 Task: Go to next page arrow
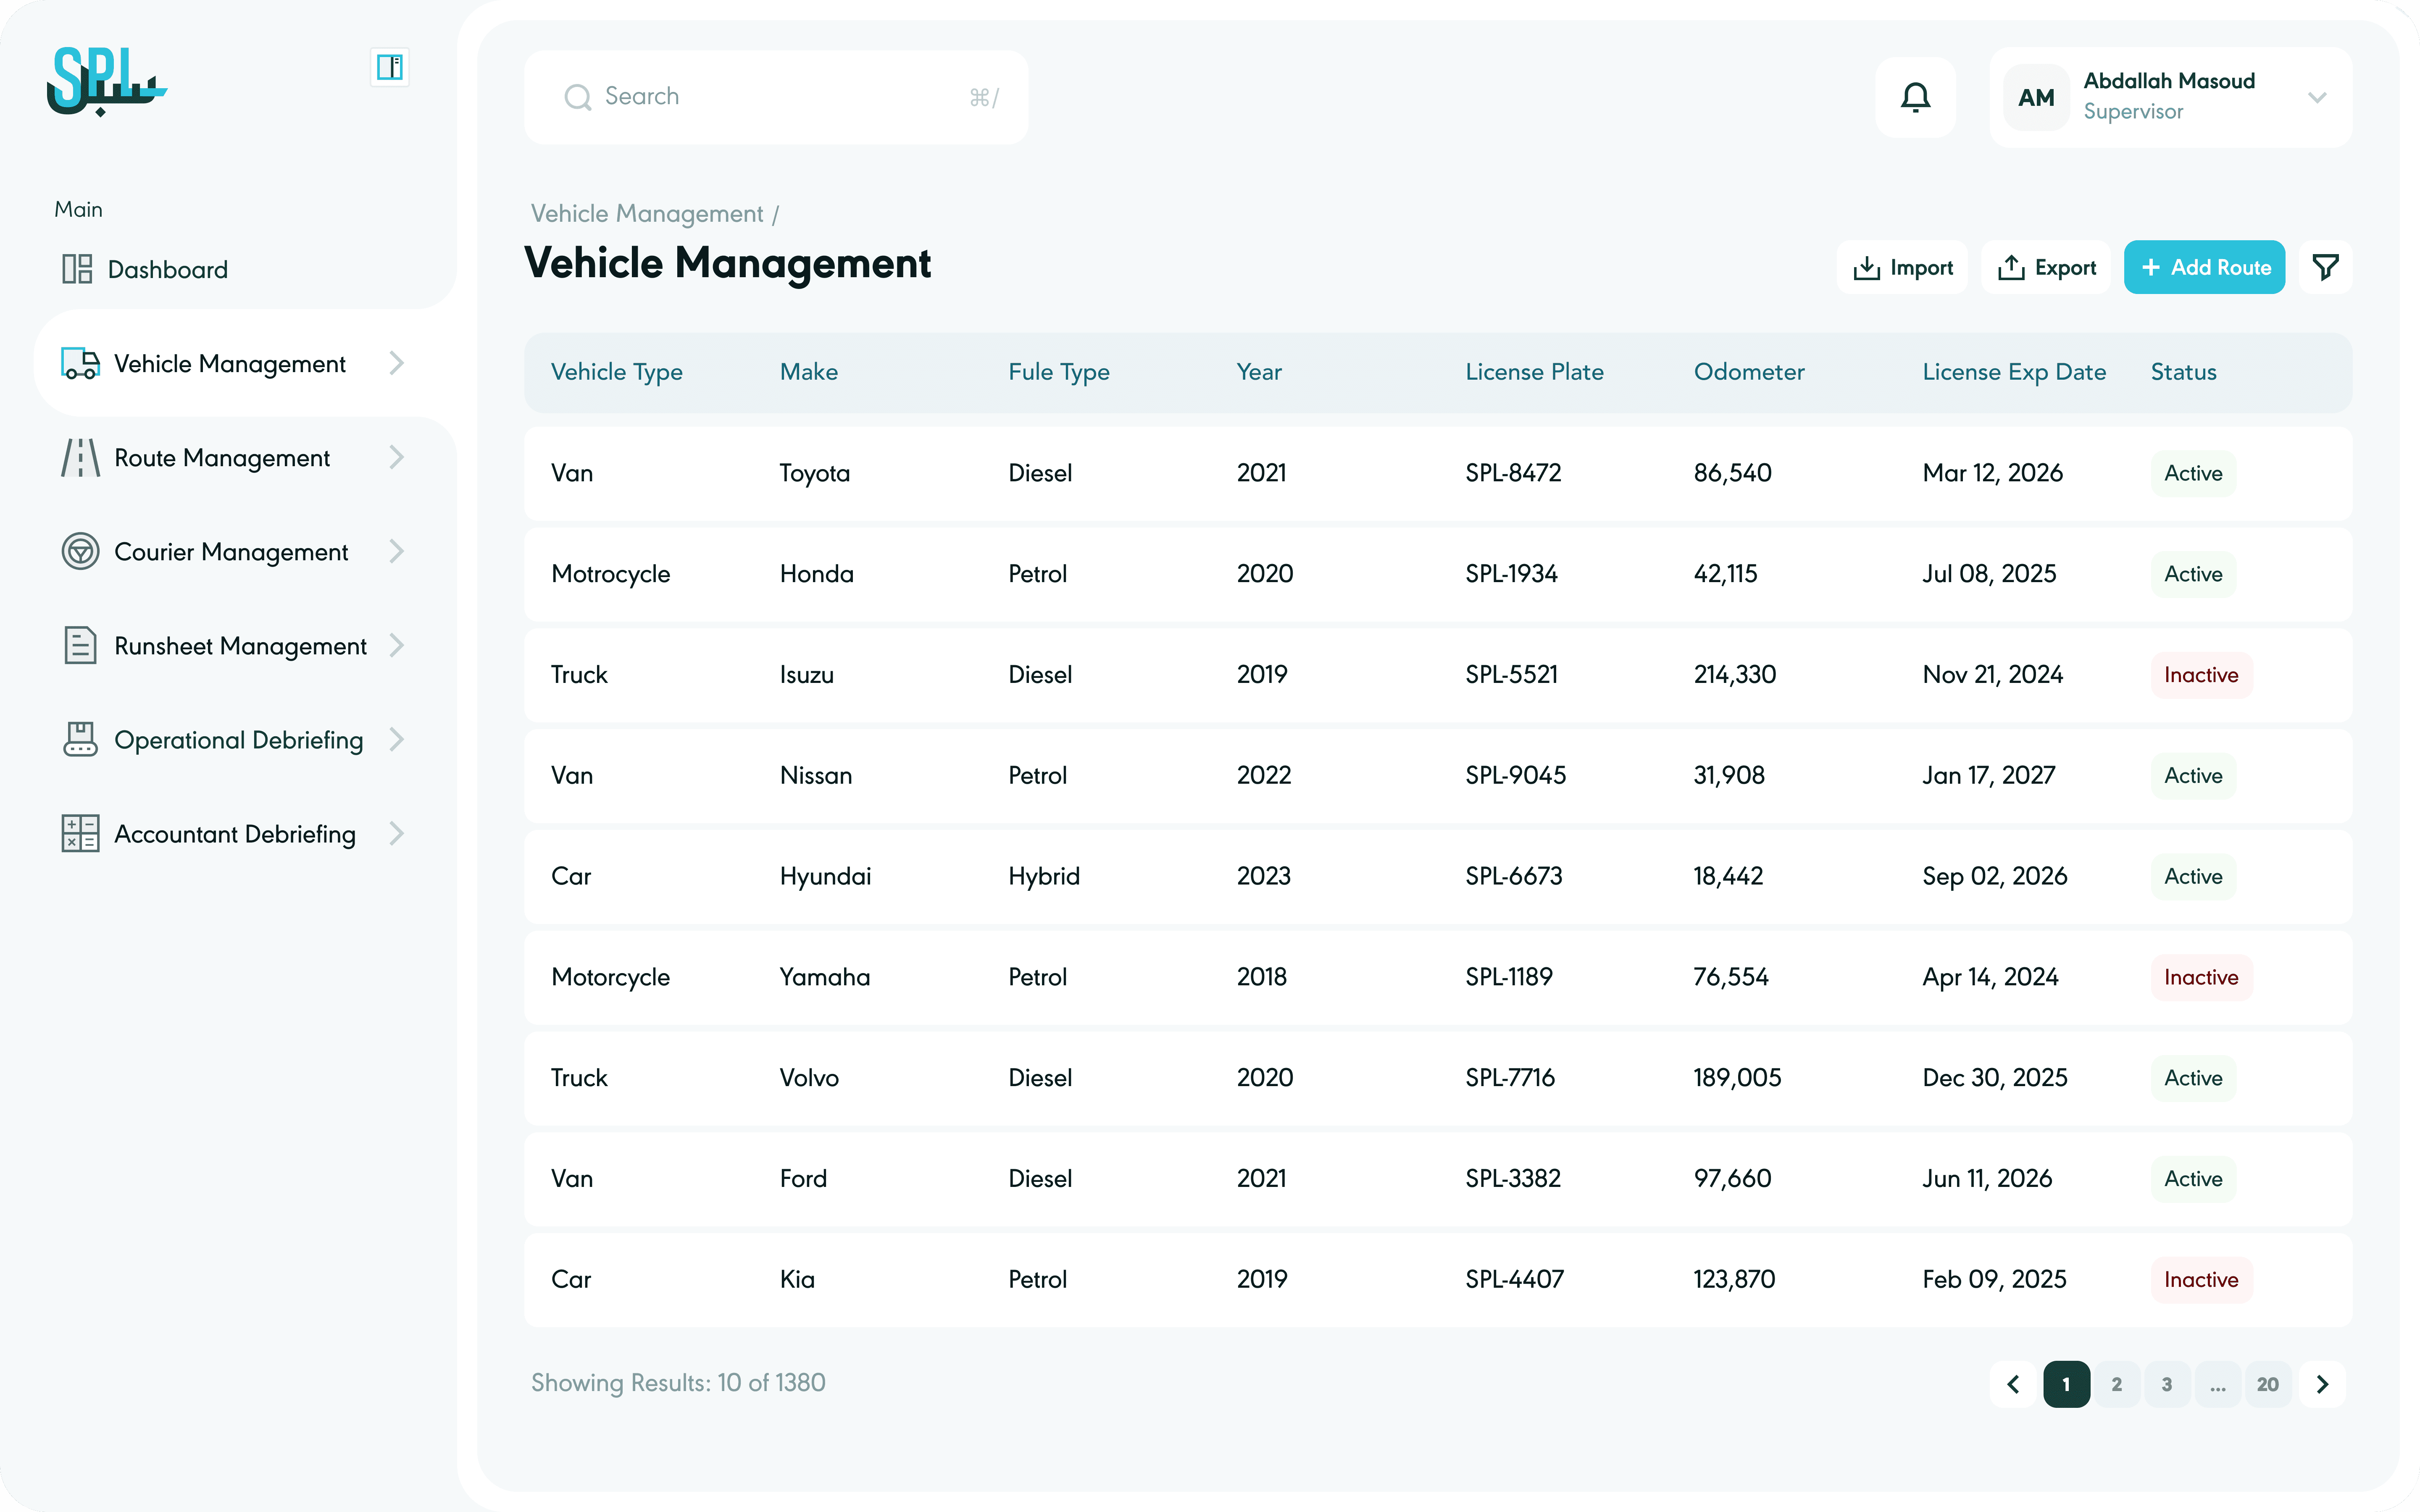coord(2322,1384)
